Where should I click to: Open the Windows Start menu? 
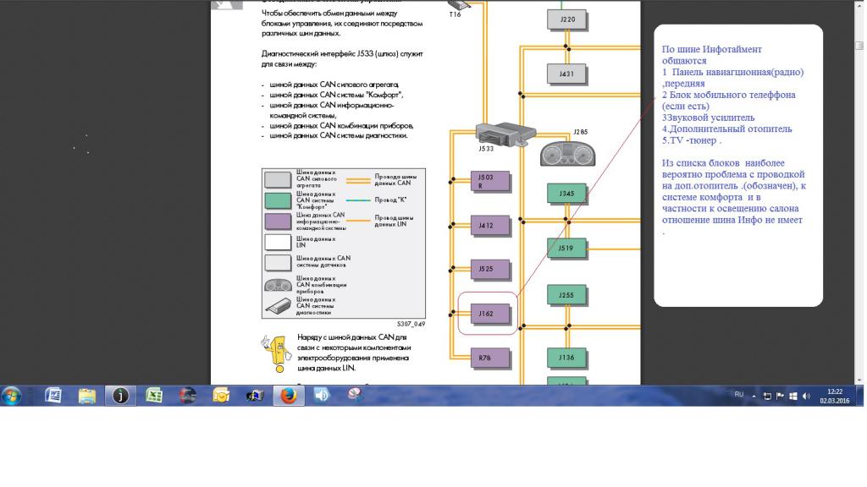(12, 396)
